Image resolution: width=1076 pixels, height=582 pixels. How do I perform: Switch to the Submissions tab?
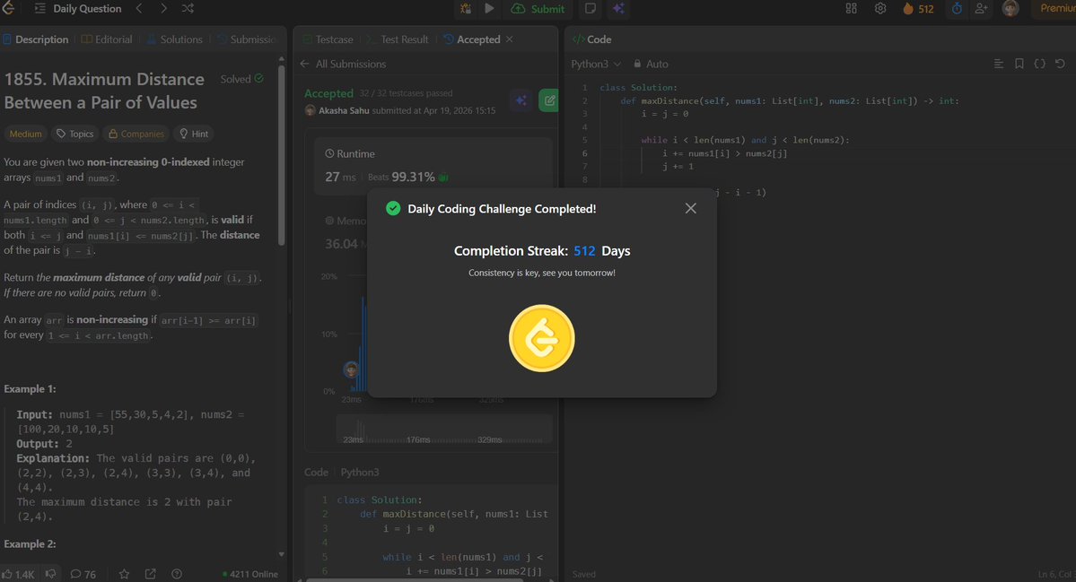click(x=247, y=39)
